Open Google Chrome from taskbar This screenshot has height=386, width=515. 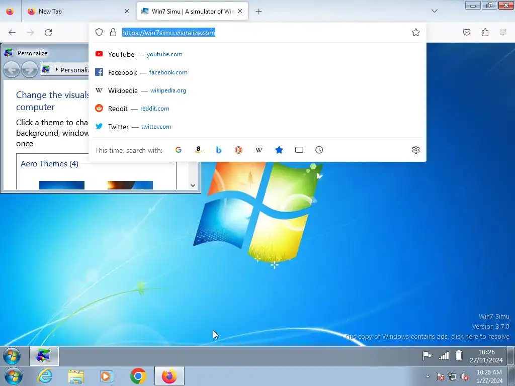pos(138,376)
